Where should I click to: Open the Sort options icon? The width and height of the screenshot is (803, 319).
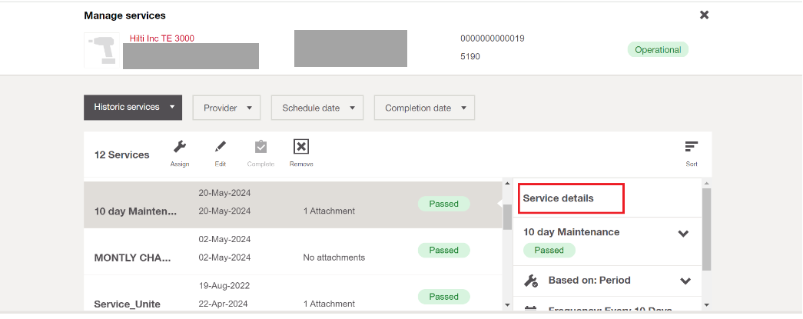click(x=692, y=148)
